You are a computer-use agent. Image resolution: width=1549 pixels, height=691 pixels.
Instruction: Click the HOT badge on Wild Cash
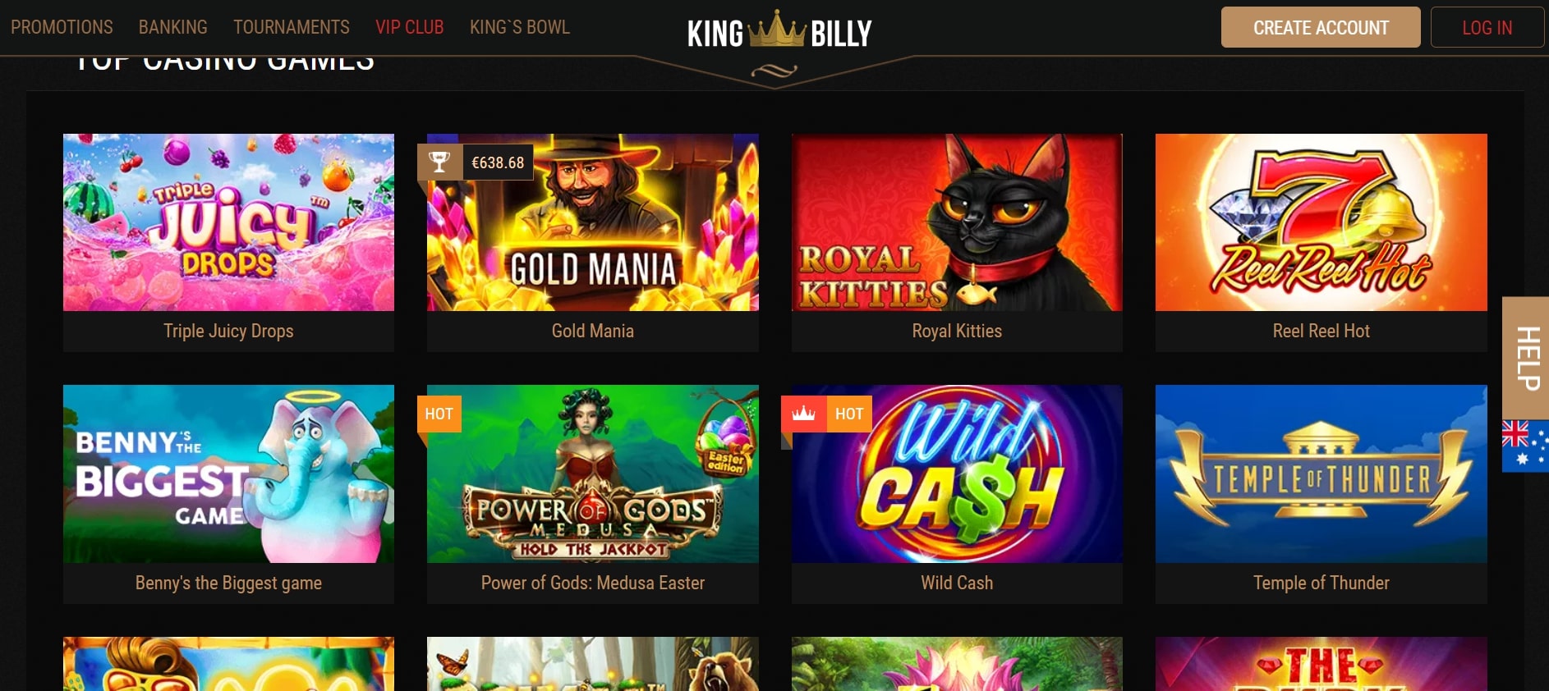click(x=849, y=414)
